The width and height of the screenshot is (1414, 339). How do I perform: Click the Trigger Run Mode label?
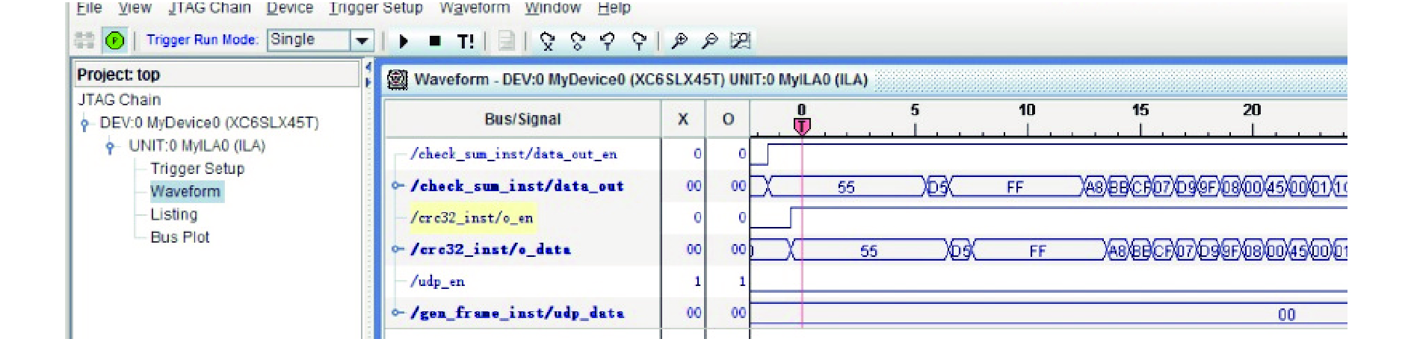point(202,40)
